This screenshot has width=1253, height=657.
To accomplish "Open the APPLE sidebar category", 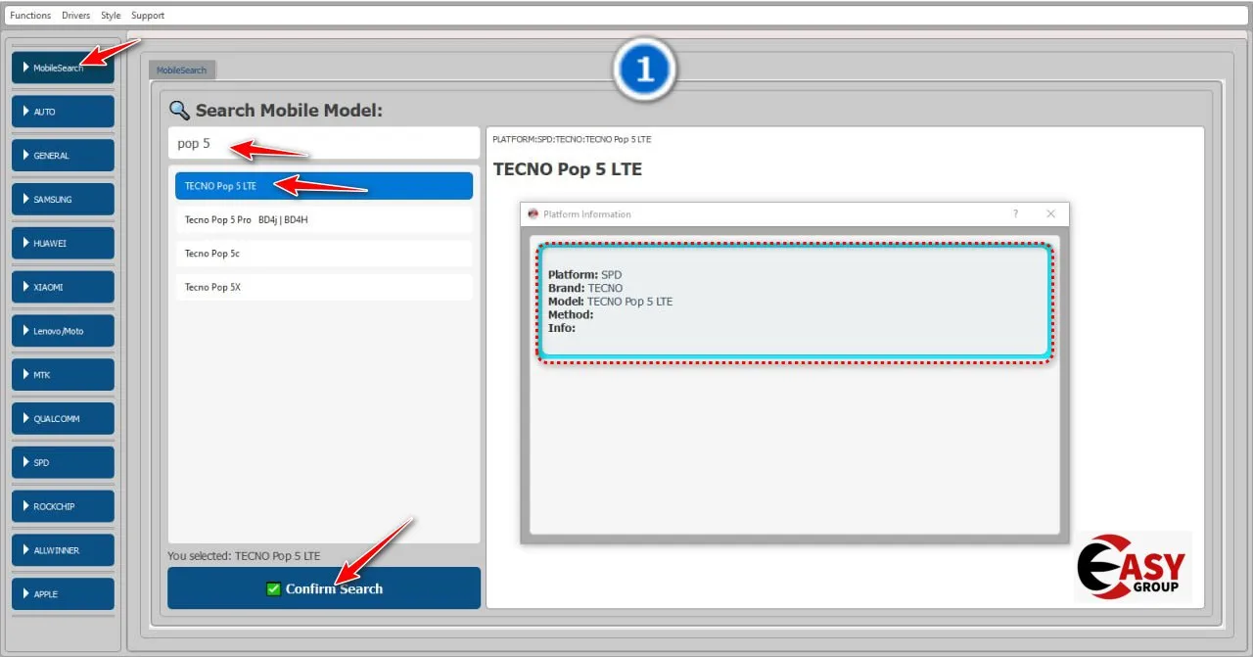I will (x=63, y=593).
